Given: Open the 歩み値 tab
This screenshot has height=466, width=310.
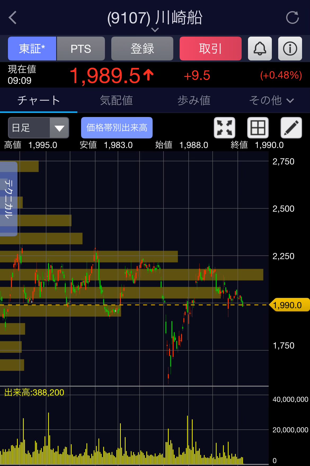Looking at the screenshot, I should 194,100.
